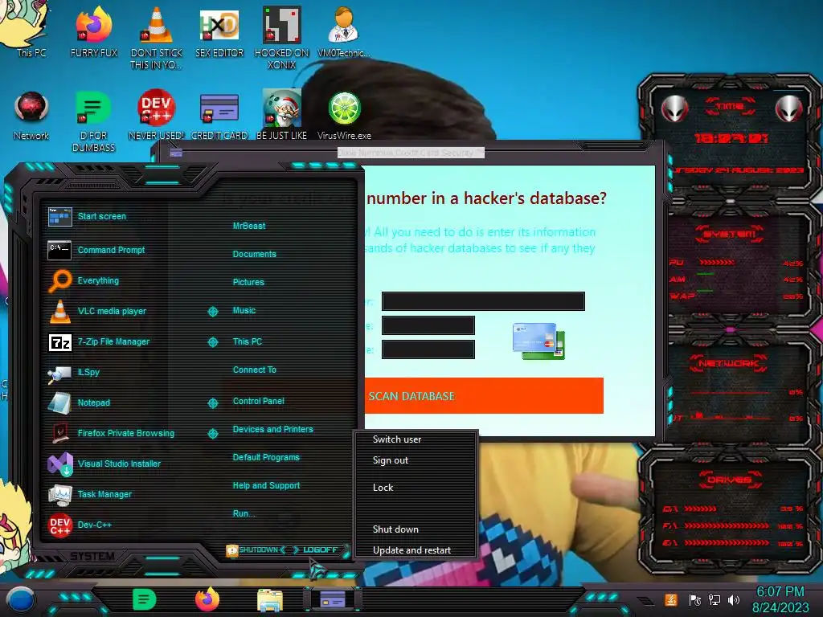The width and height of the screenshot is (823, 617).
Task: Click the Start orb on the taskbar
Action: (x=21, y=599)
